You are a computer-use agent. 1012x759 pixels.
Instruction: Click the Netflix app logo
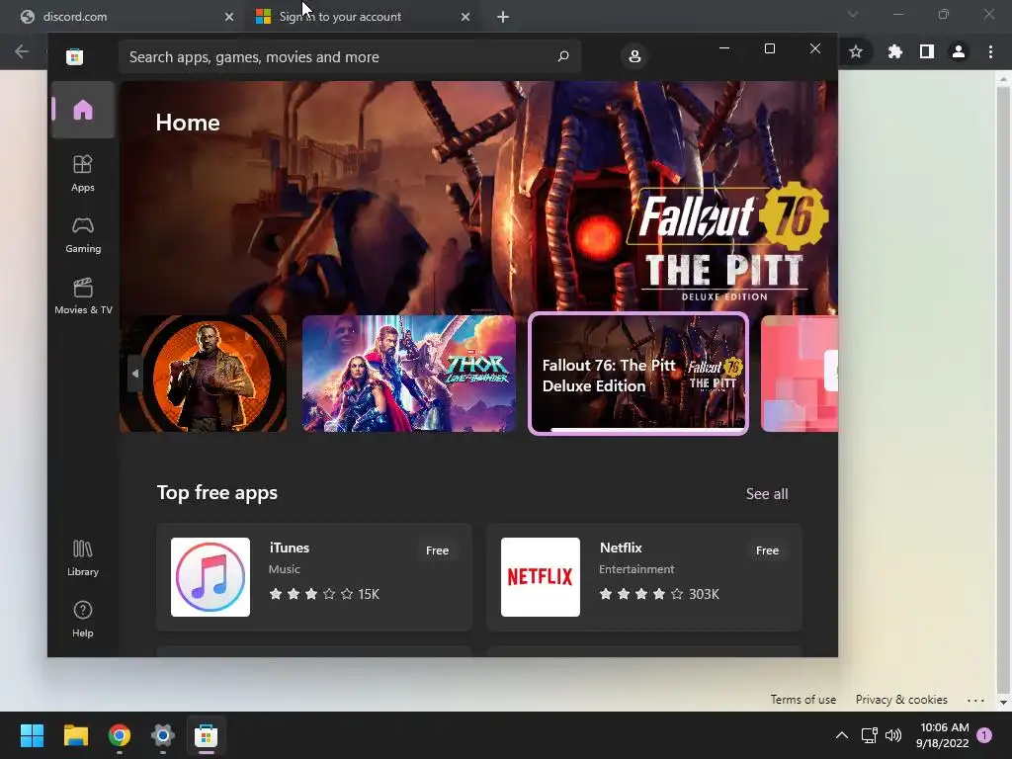click(541, 577)
